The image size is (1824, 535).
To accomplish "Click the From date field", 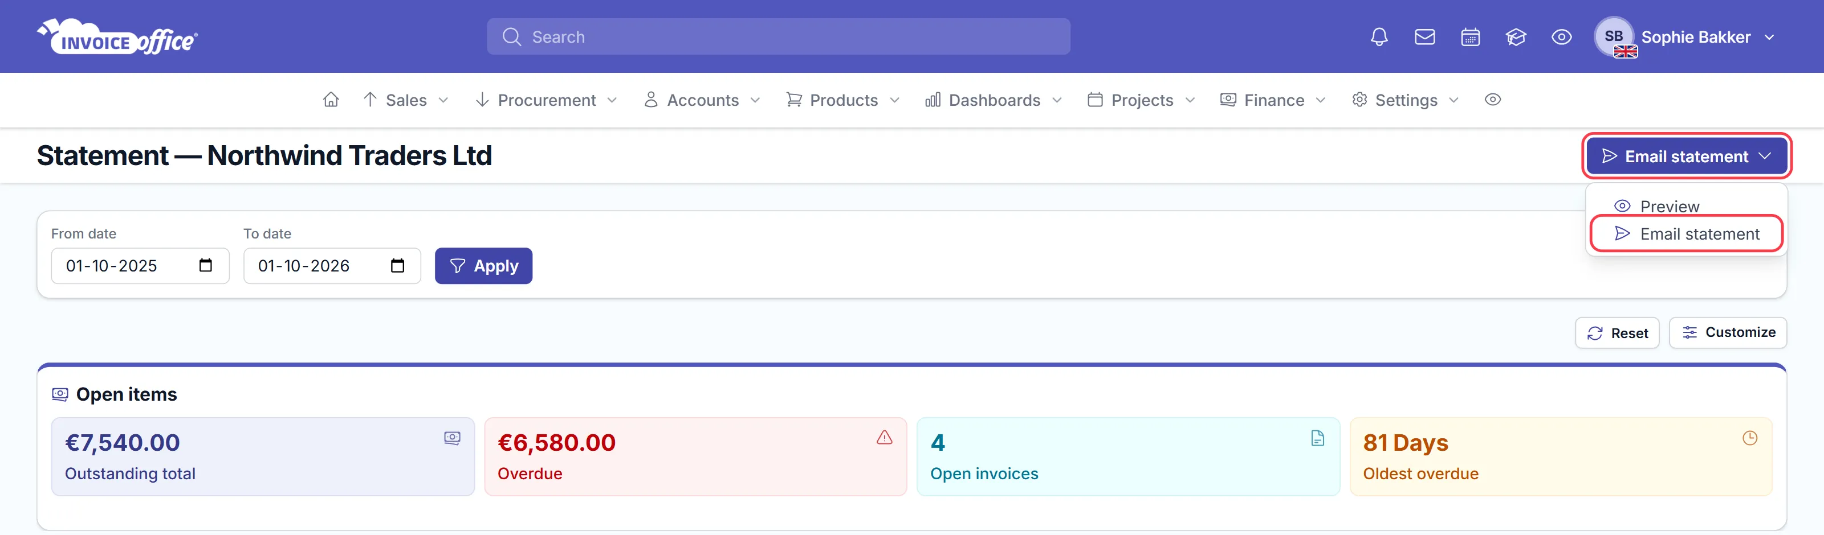I will (140, 266).
